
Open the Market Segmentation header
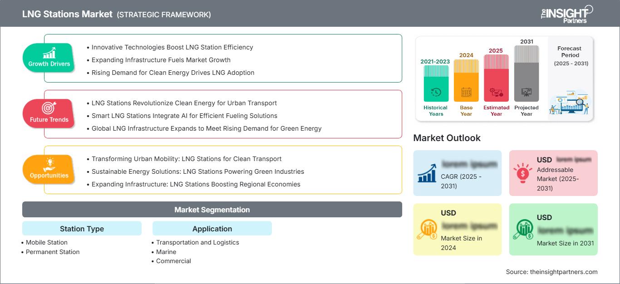(212, 210)
